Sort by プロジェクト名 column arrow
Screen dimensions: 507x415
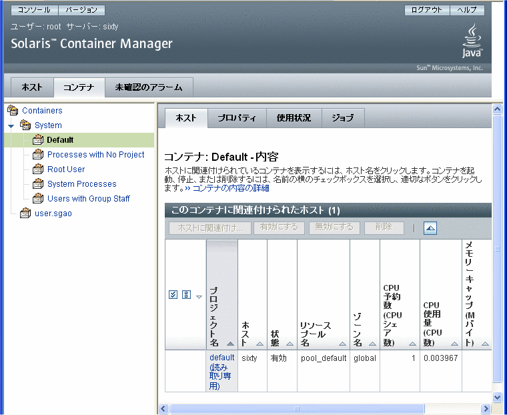point(230,344)
